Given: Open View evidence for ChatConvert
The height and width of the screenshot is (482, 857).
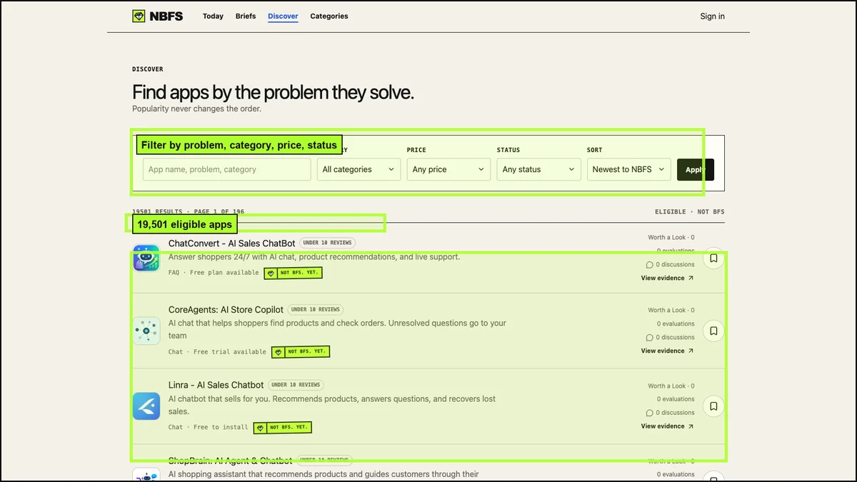Looking at the screenshot, I should [x=667, y=278].
